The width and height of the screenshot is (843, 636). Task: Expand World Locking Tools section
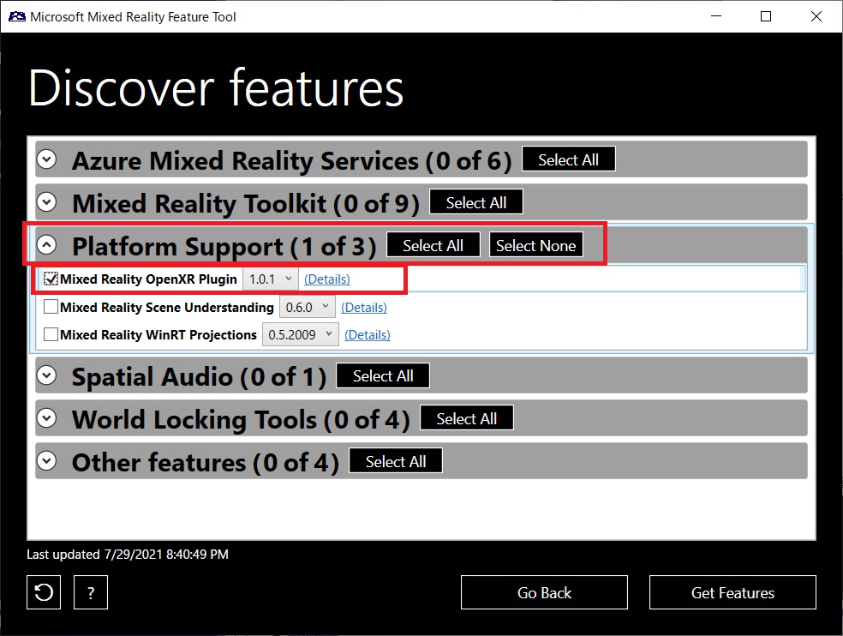46,418
